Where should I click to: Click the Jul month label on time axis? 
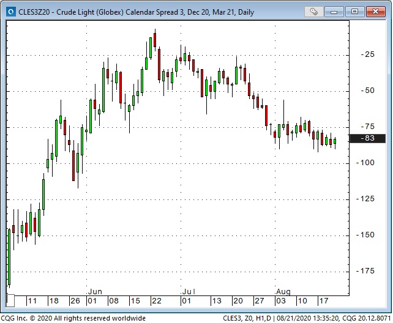[x=189, y=292]
